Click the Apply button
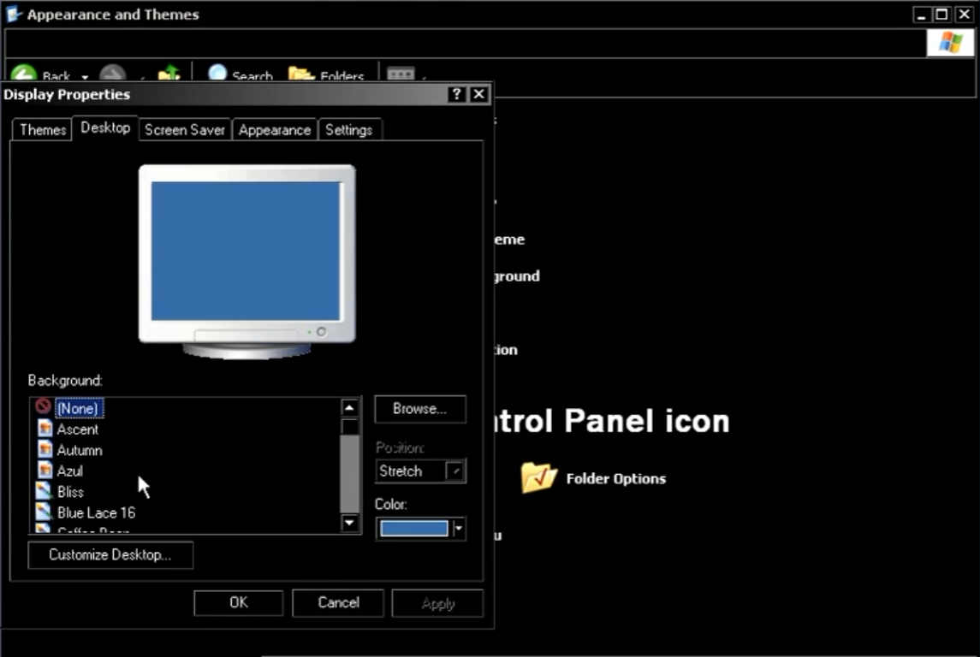 coord(437,603)
